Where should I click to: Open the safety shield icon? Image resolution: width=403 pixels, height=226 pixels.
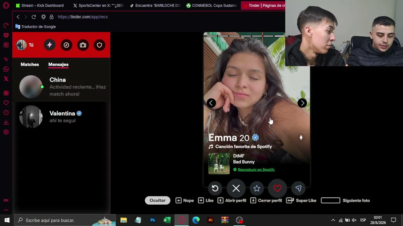(x=99, y=45)
